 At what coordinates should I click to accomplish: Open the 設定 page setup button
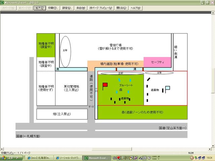(x=67, y=8)
